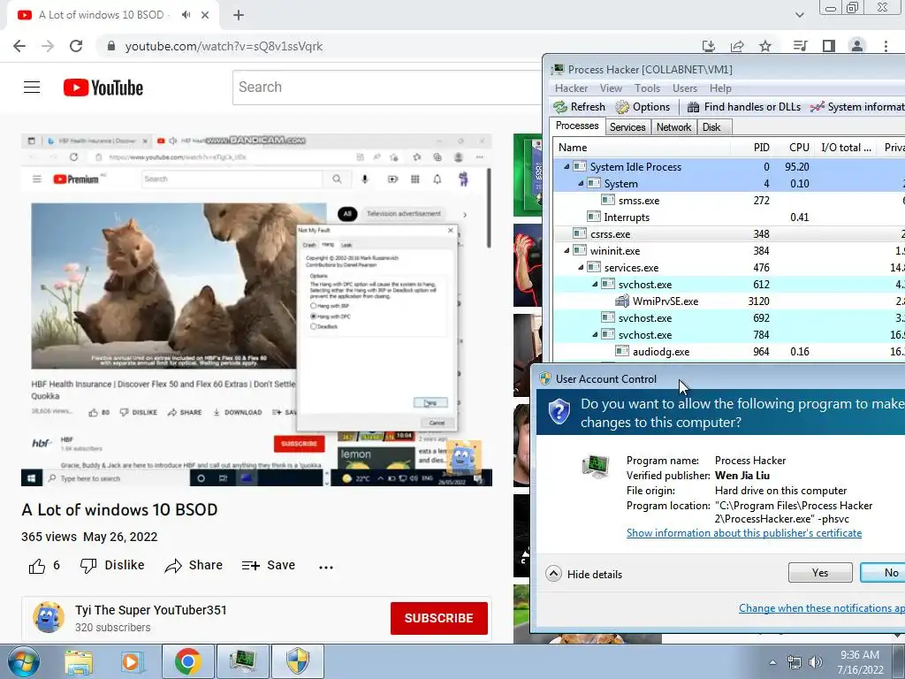905x679 pixels.
Task: Open the YouTube hamburger guide menu
Action: (x=32, y=88)
